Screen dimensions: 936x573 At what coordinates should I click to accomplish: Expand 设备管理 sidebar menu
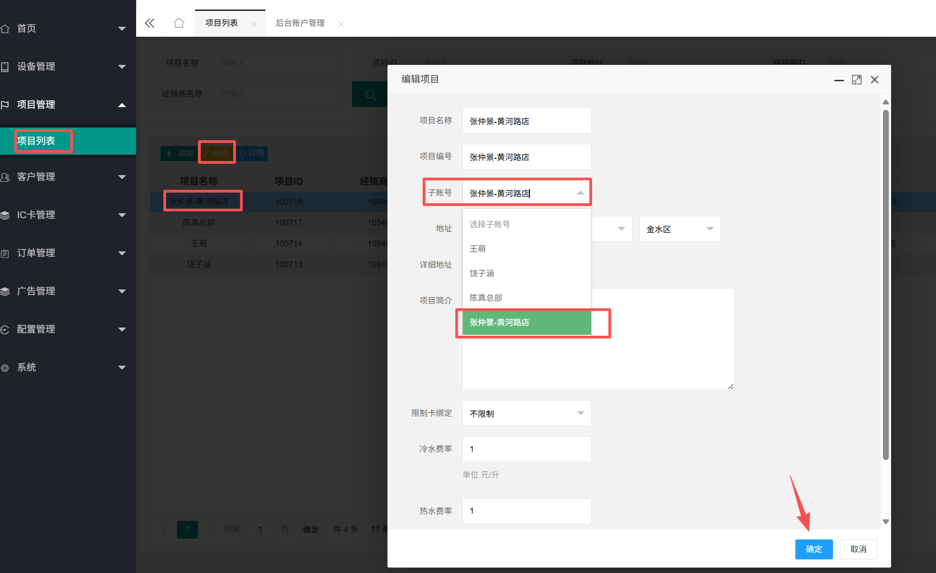(68, 66)
